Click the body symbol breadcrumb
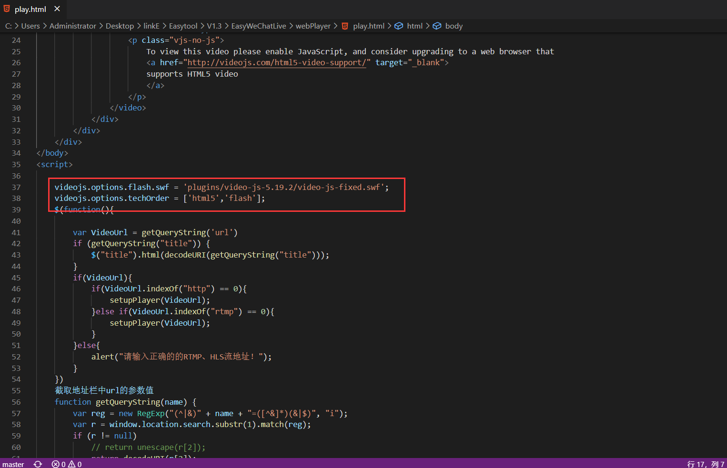727x468 pixels. tap(454, 26)
